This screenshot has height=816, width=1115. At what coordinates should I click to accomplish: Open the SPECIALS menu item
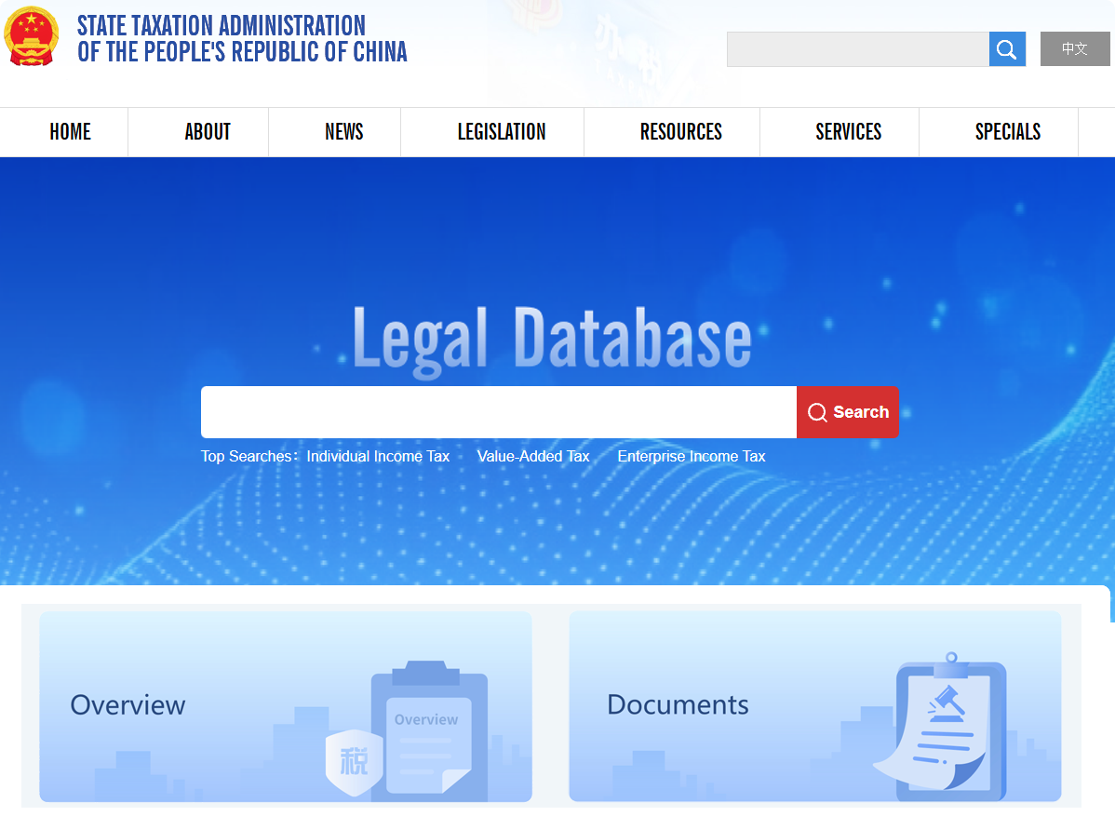pyautogui.click(x=1007, y=132)
